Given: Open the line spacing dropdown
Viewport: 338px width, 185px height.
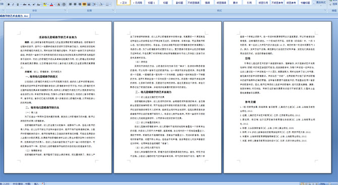Looking at the screenshot, I should (x=95, y=4).
